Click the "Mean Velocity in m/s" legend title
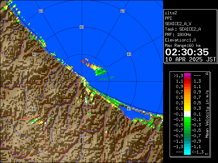The image size is (218, 163). point(207,114)
